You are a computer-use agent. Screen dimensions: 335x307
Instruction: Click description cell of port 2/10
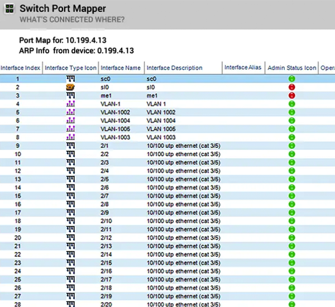click(184, 221)
